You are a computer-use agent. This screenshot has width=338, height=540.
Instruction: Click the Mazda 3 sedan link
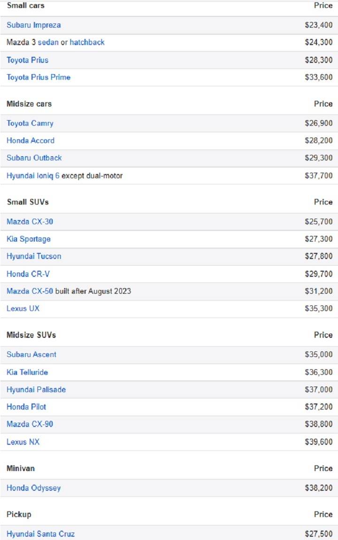tap(48, 43)
